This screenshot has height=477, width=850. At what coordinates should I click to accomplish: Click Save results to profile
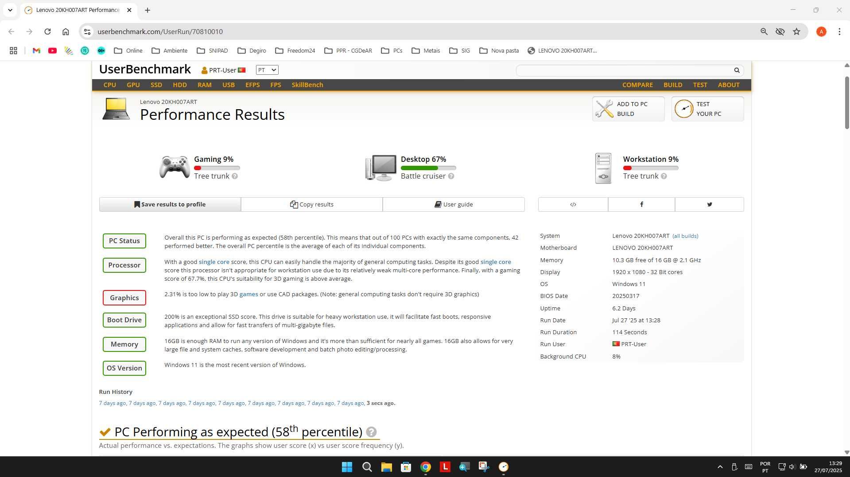point(170,204)
